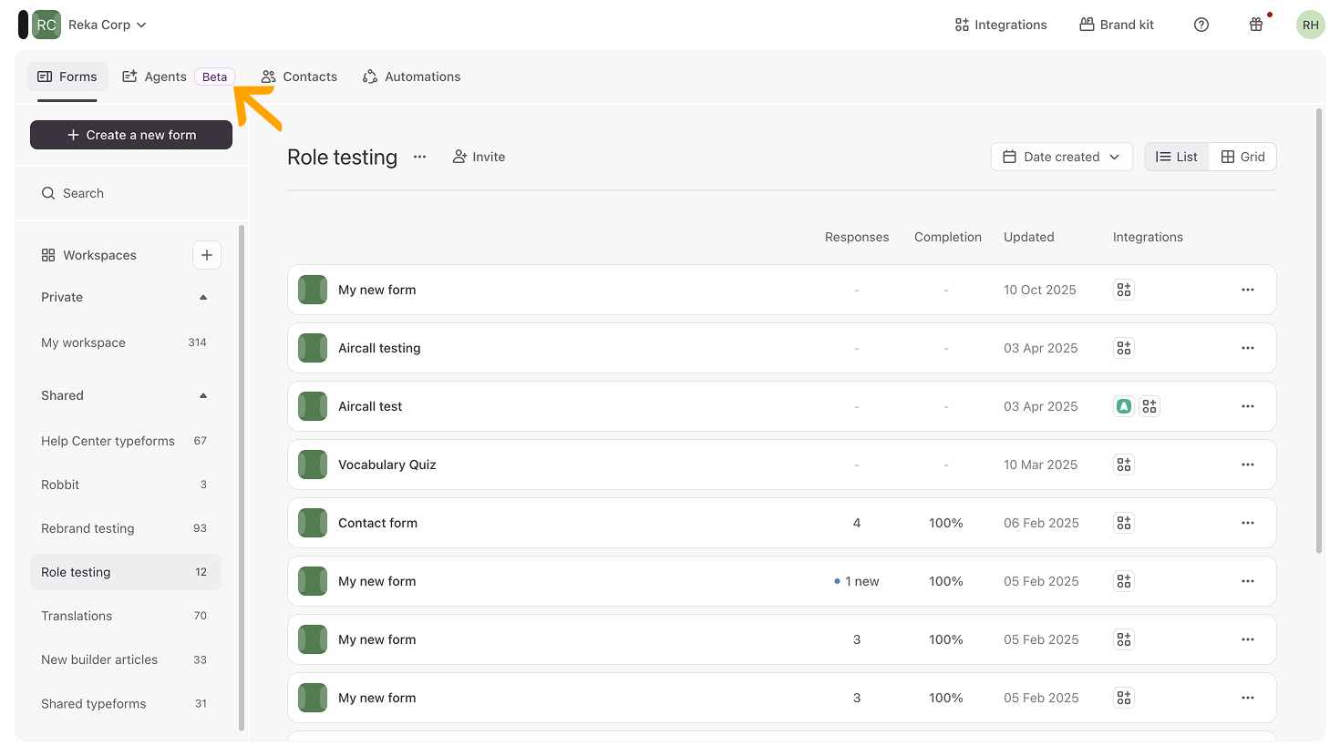Click the RH user avatar

tap(1310, 25)
